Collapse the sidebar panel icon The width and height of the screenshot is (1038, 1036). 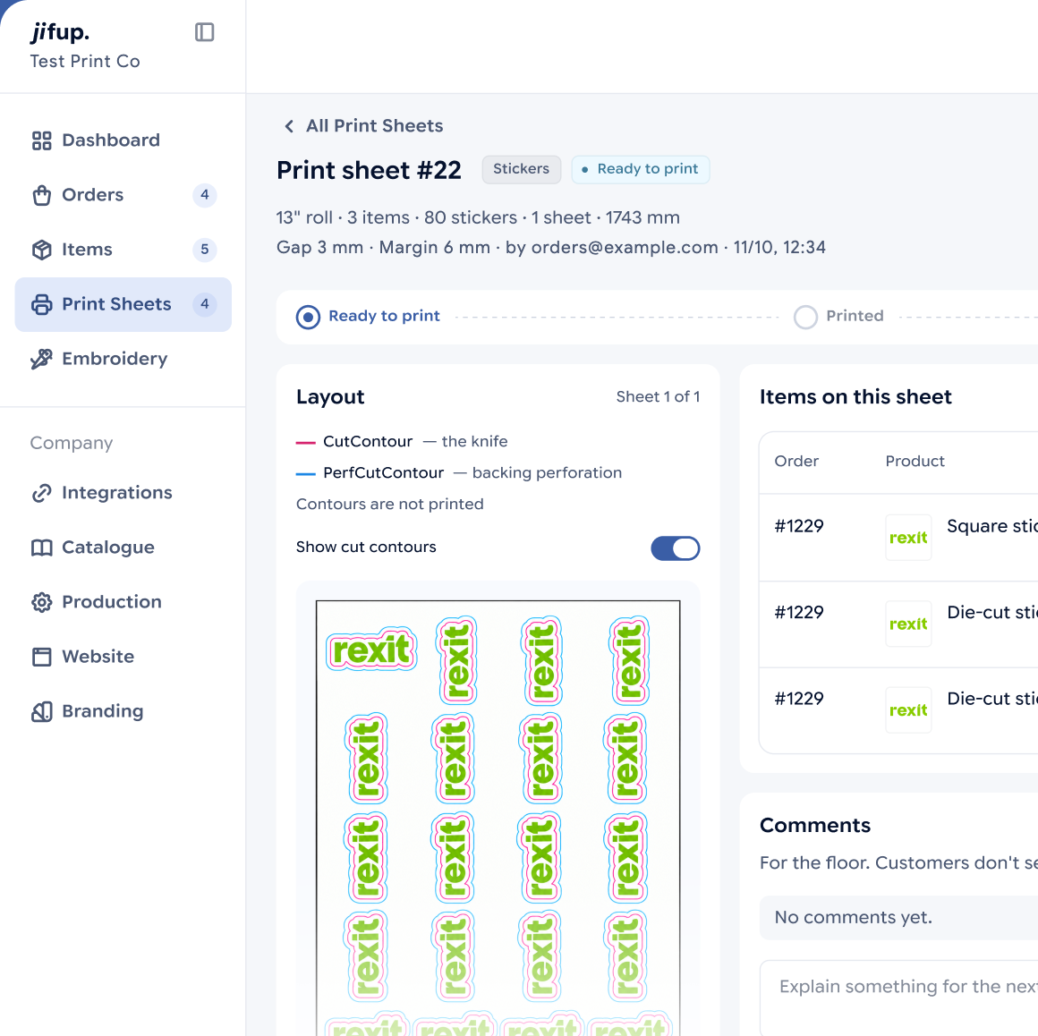(205, 32)
